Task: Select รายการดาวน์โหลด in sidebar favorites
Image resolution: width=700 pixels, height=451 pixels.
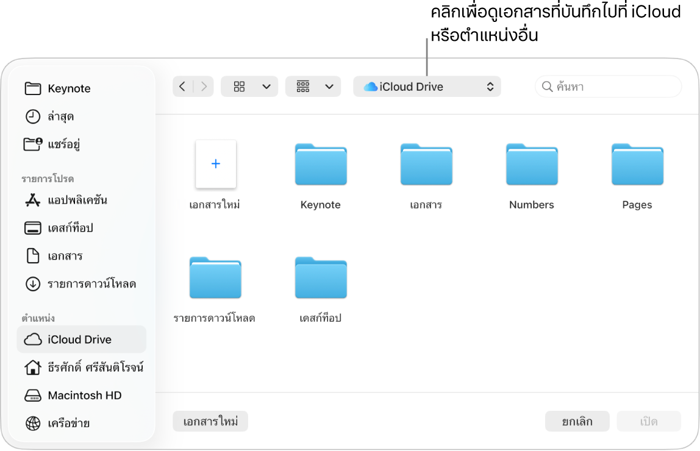Action: [81, 284]
